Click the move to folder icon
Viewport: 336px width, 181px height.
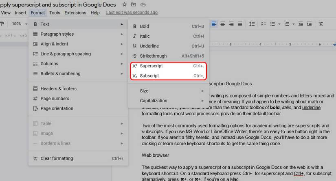click(134, 4)
